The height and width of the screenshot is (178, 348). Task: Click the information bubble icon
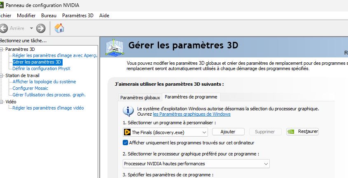[128, 111]
